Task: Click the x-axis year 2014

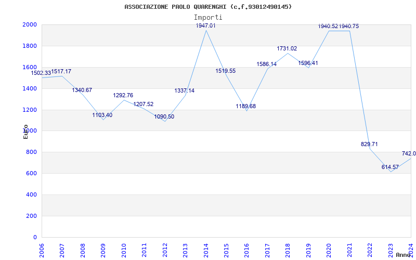Action: [206, 251]
